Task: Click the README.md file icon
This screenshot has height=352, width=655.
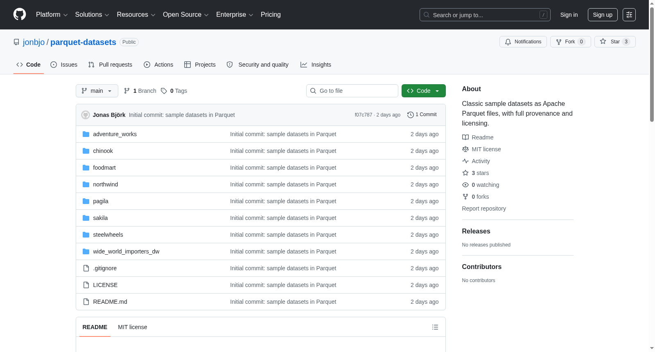Action: coord(86,302)
